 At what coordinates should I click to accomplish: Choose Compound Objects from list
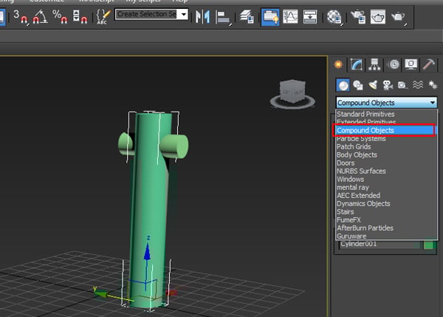[385, 130]
